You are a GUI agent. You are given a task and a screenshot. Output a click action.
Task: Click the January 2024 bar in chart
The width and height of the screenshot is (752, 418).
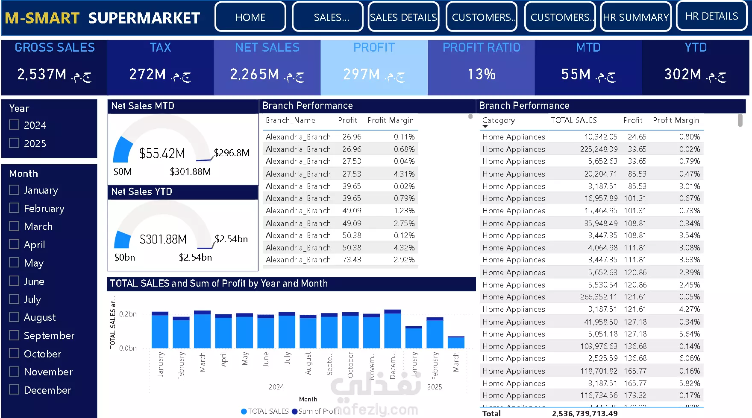[160, 330]
